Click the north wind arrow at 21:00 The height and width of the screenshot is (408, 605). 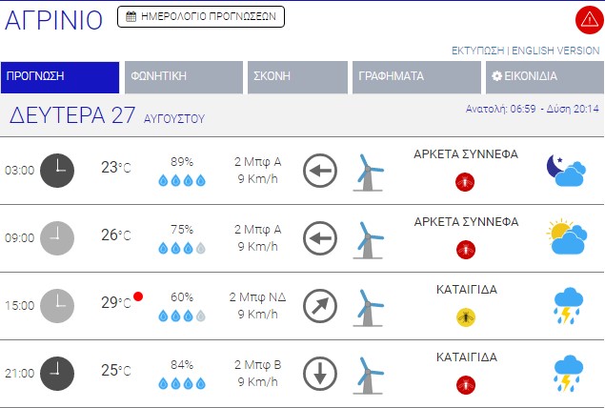[x=320, y=373]
